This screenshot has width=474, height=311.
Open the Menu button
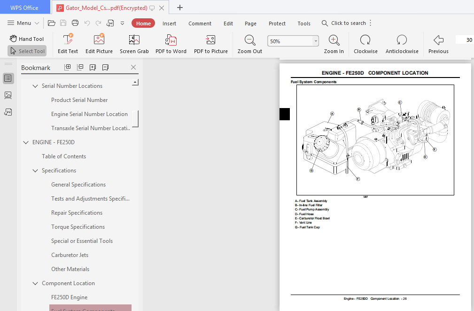(x=23, y=23)
